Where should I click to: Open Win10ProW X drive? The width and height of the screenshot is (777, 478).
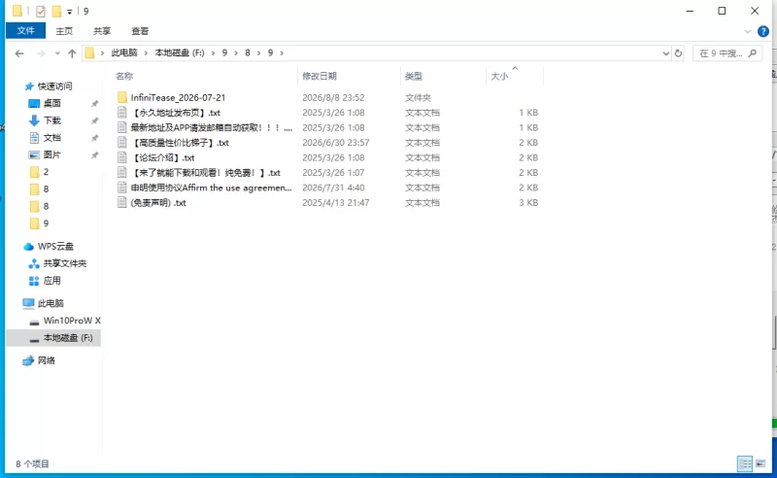[71, 321]
